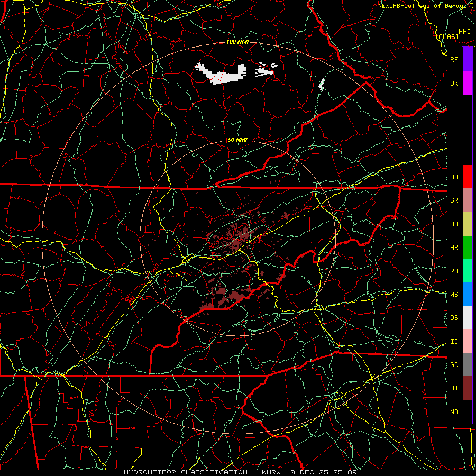This screenshot has width=476, height=476.
Task: Click the '50 NMI' range ring label
Action: [x=237, y=140]
